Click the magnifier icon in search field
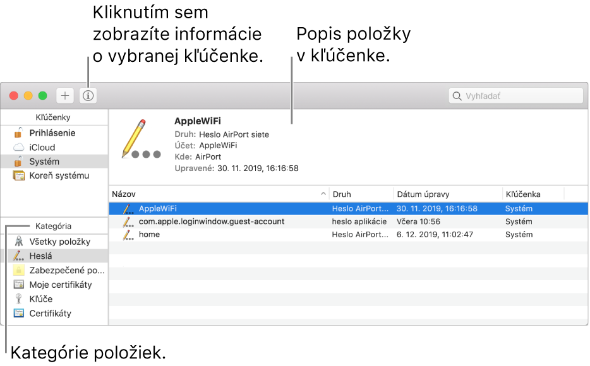Viewport: 590px width, 366px height. tap(457, 96)
